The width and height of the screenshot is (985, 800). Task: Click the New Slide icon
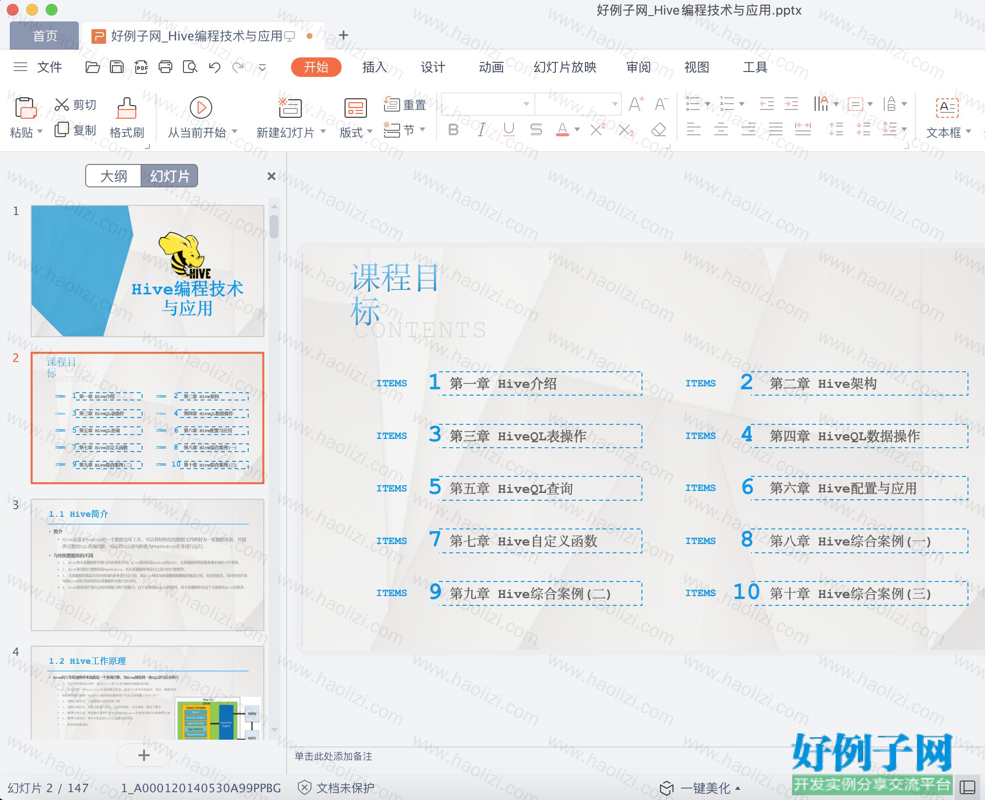pyautogui.click(x=290, y=108)
